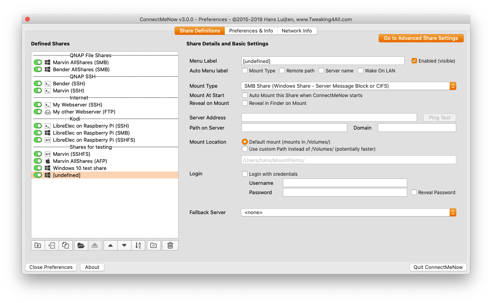Click the trash can delete icon
Viewport: 492px width, 303px height.
coord(170,245)
